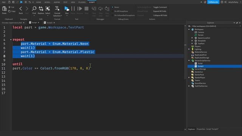242x136 pixels.
Task: Open the TEST ribbon tab
Action: 65,2
